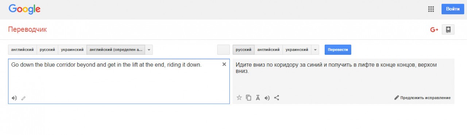Click the Войти sign-in button
Image resolution: width=467 pixels, height=135 pixels.
452,9
